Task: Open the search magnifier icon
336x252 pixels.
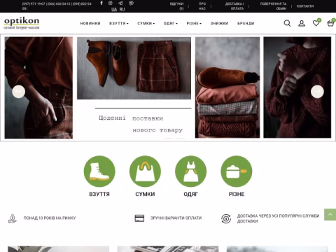Action: [x=287, y=23]
